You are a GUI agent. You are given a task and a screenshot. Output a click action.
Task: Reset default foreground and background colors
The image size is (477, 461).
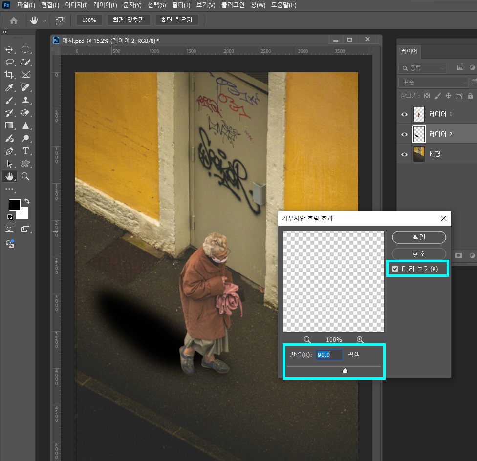tap(10, 217)
